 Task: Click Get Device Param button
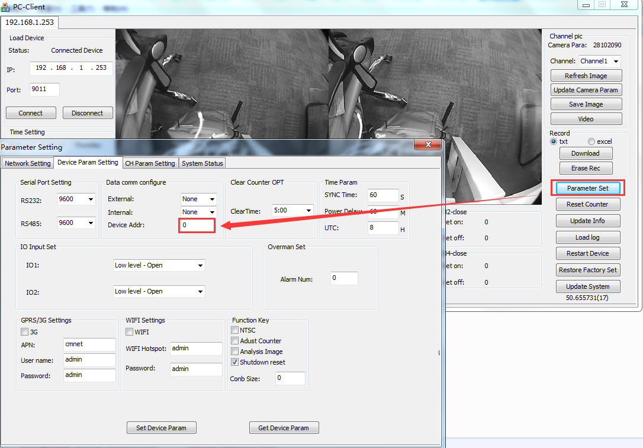pos(284,428)
